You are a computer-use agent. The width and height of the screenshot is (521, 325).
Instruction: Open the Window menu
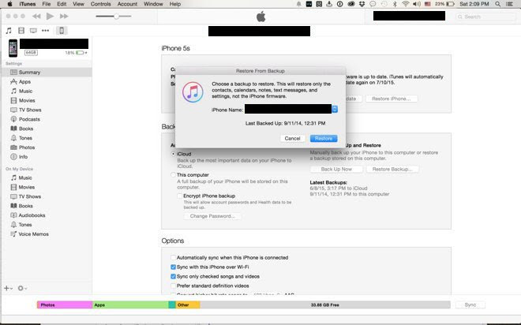click(153, 4)
